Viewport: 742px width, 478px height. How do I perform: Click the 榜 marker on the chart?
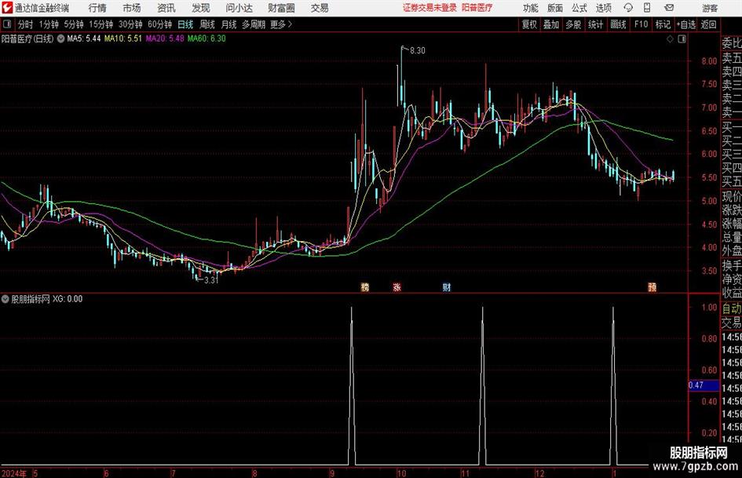coord(365,286)
